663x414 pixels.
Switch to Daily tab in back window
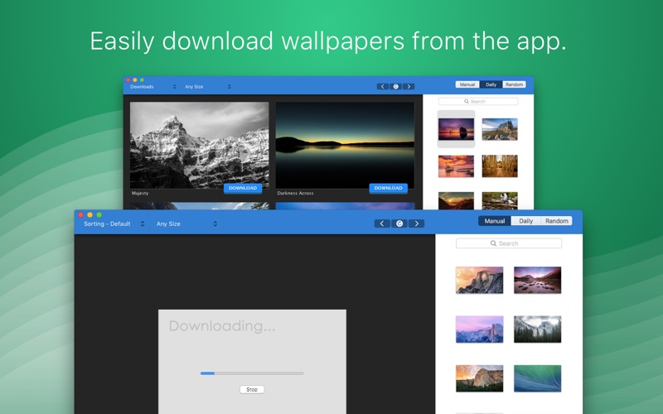click(x=491, y=84)
